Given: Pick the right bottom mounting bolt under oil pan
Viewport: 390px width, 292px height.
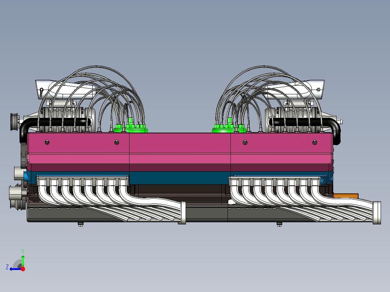Looking at the screenshot, I should (x=279, y=224).
